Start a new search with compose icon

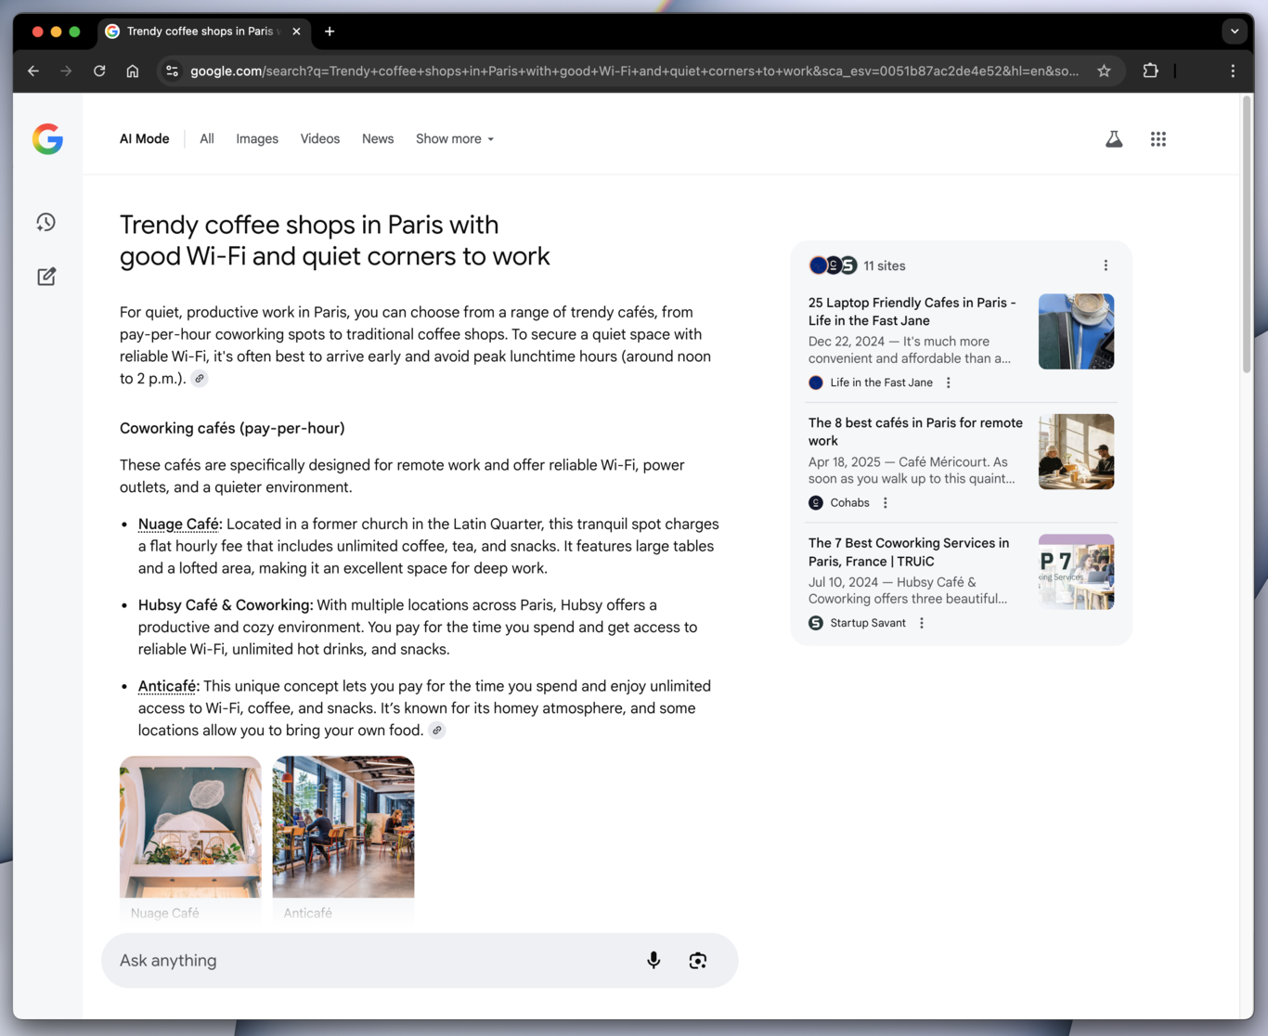pos(46,277)
